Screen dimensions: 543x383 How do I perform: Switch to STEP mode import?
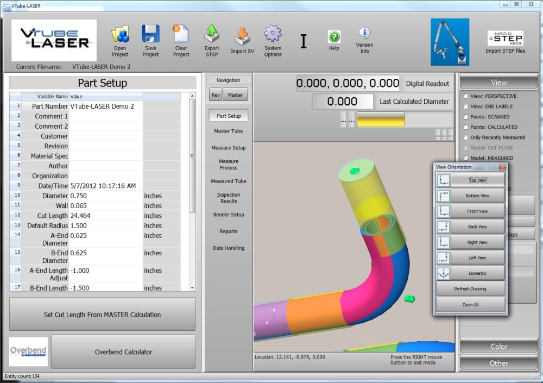point(505,39)
